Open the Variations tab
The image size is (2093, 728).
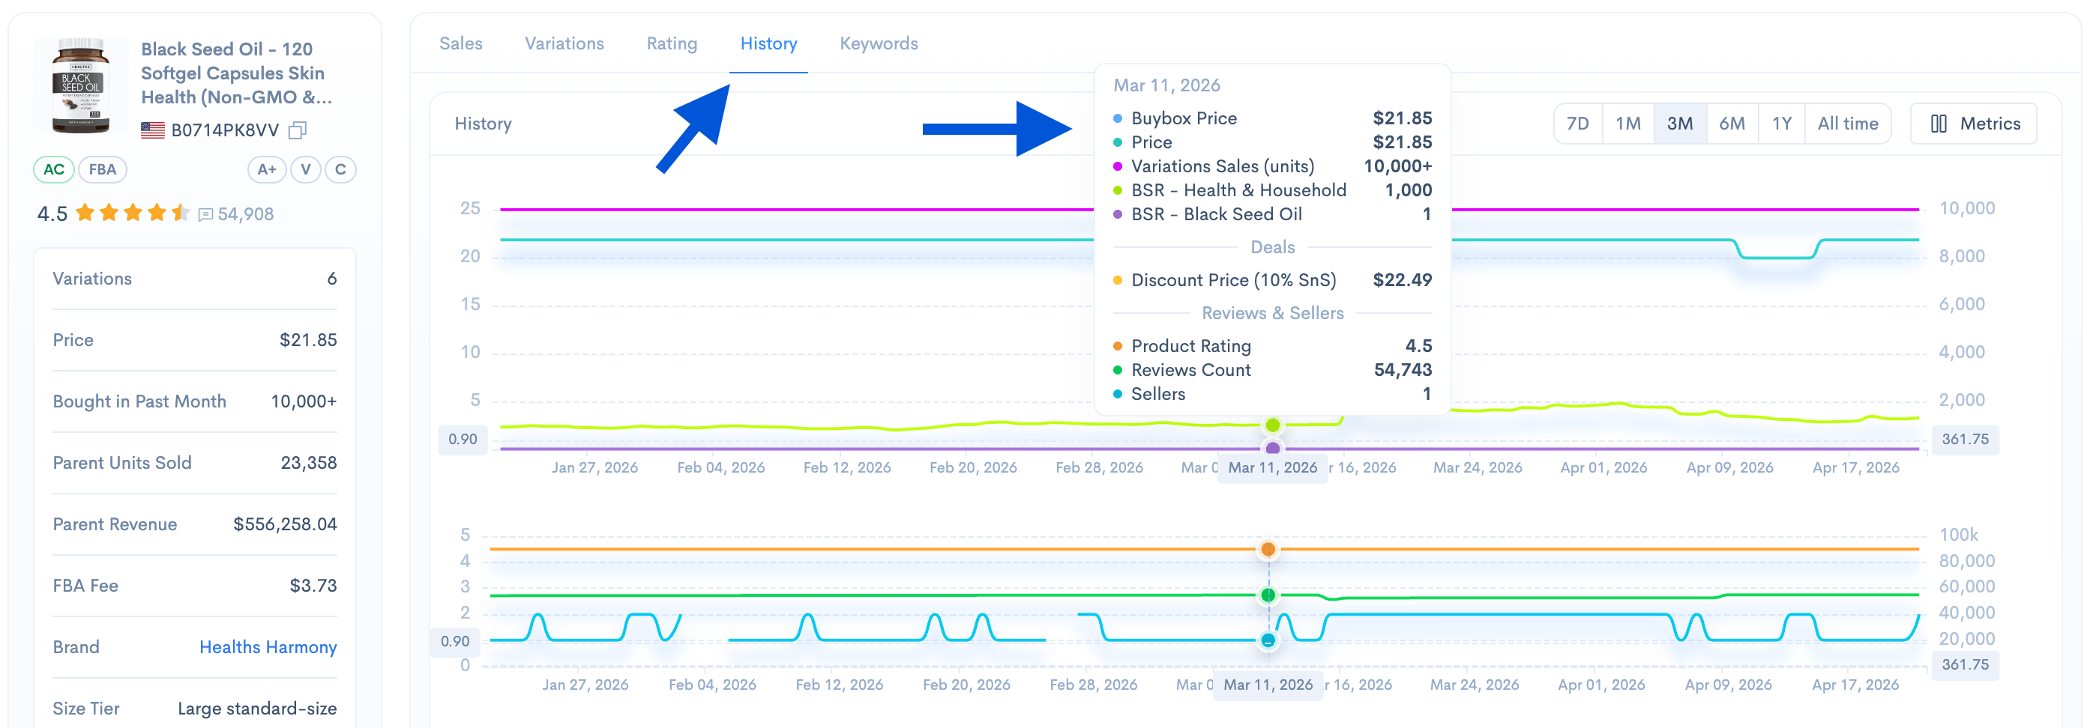[x=564, y=44]
